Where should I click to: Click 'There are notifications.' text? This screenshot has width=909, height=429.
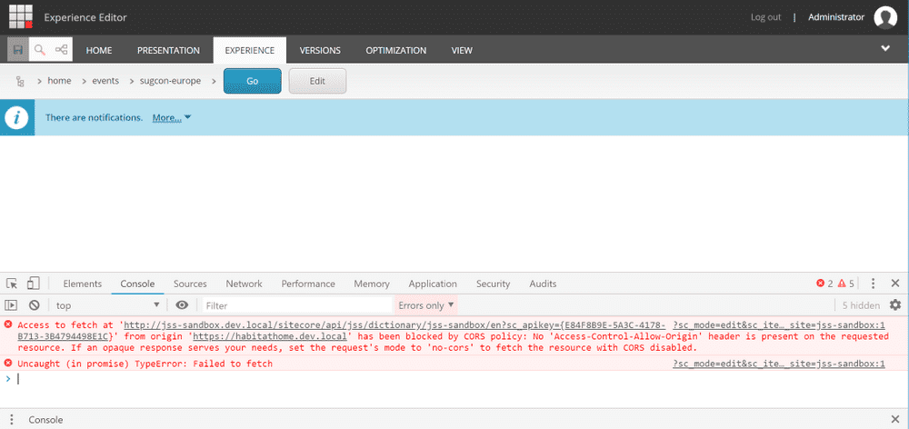click(94, 117)
